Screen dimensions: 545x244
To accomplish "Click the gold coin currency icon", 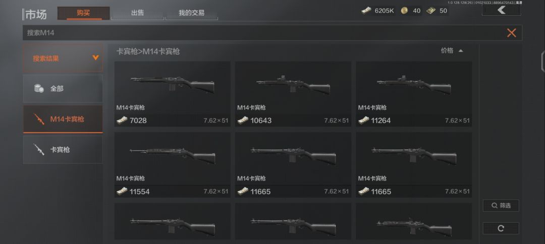I will click(x=404, y=11).
